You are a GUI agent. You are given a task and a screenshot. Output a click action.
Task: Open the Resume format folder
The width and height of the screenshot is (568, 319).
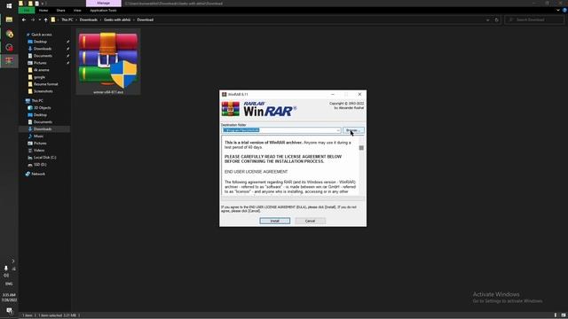(x=45, y=84)
